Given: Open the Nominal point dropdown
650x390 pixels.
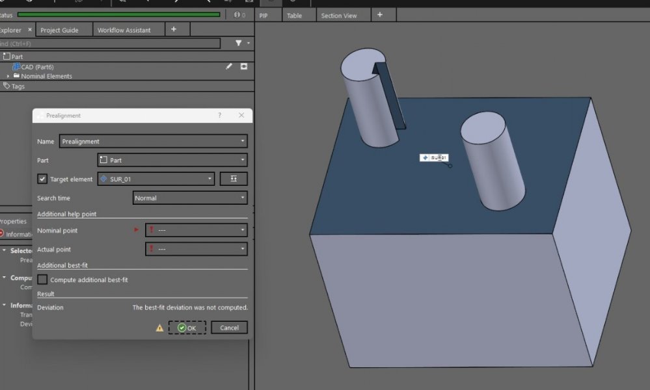Looking at the screenshot, I should (196, 230).
